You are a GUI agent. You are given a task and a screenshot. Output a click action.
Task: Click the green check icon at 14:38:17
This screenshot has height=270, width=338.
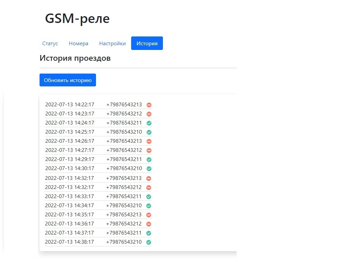[149, 242]
